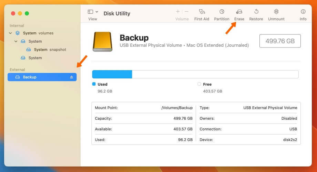Minimize window with yellow button
Image resolution: width=317 pixels, height=172 pixels.
(20, 13)
